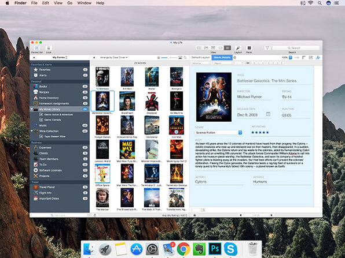Image resolution: width=345 pixels, height=258 pixels.
Task: Switch to the Default Layout tab
Action: (200, 58)
